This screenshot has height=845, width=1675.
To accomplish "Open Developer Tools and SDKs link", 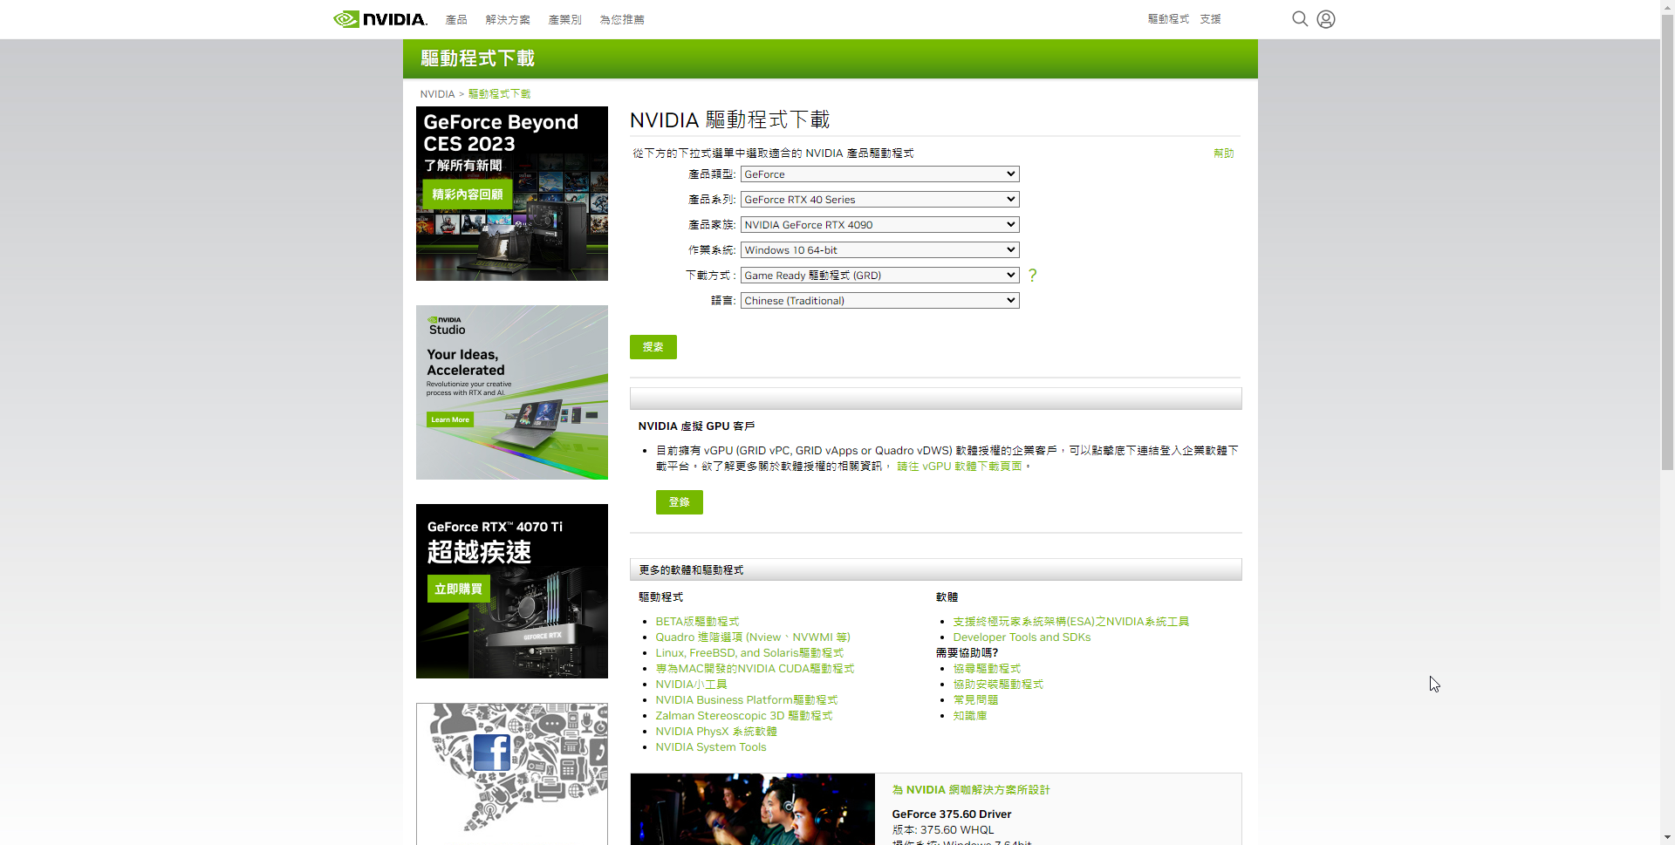I will pos(1022,637).
